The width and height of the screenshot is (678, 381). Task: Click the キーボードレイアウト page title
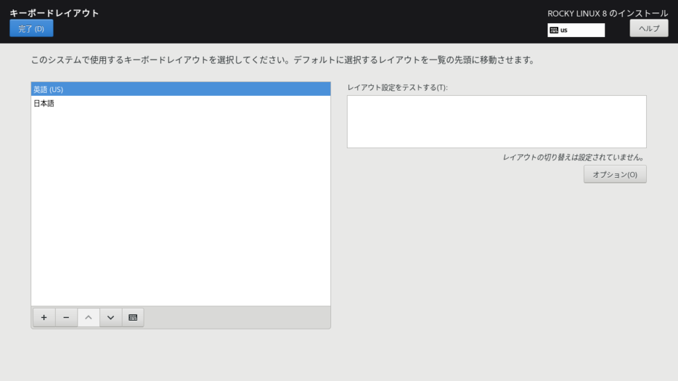click(54, 13)
